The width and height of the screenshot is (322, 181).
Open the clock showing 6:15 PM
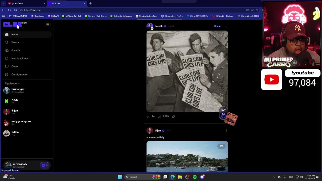[x=311, y=177]
